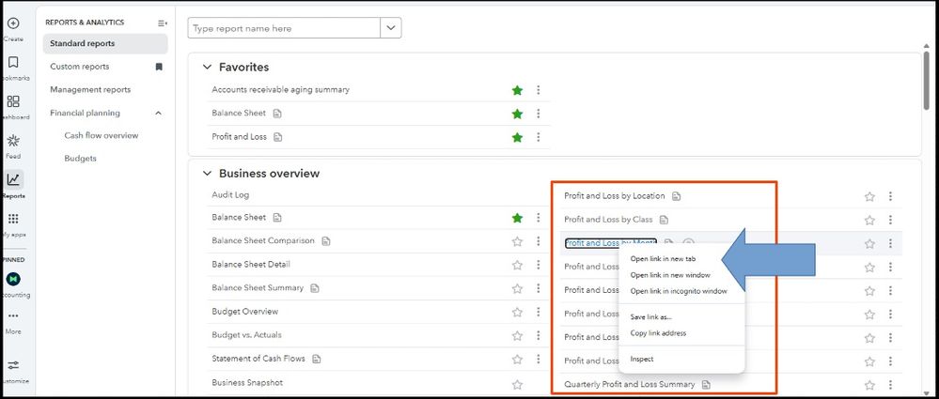Unfavorite Accounts receivable aging summary star

[x=517, y=90]
